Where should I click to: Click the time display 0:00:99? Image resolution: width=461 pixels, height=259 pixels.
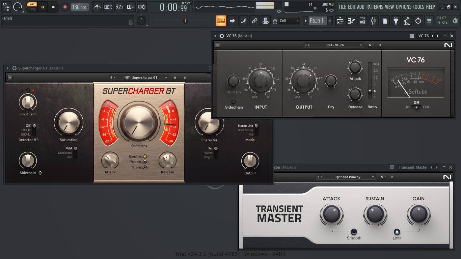click(174, 7)
